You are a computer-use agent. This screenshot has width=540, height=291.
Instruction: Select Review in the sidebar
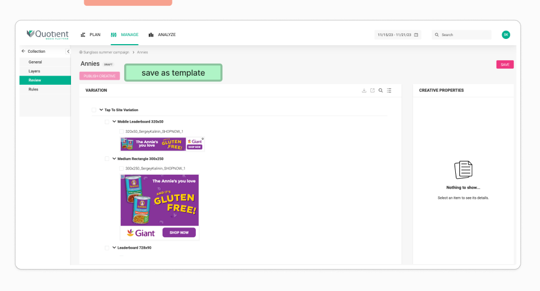(45, 80)
